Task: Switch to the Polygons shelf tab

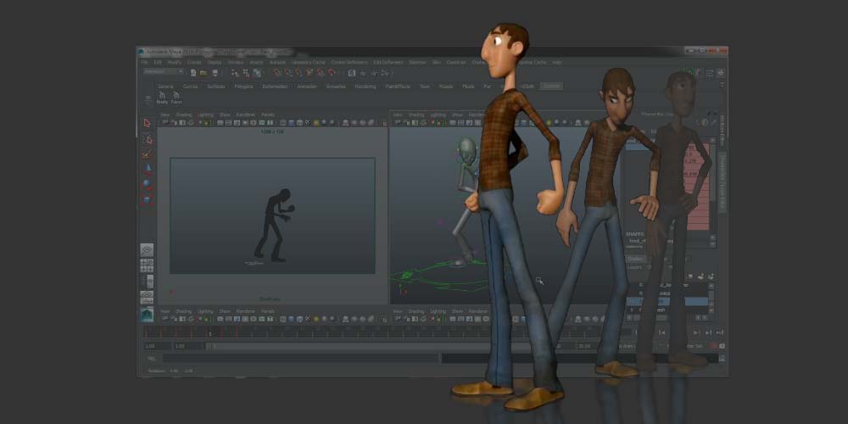Action: pos(243,86)
